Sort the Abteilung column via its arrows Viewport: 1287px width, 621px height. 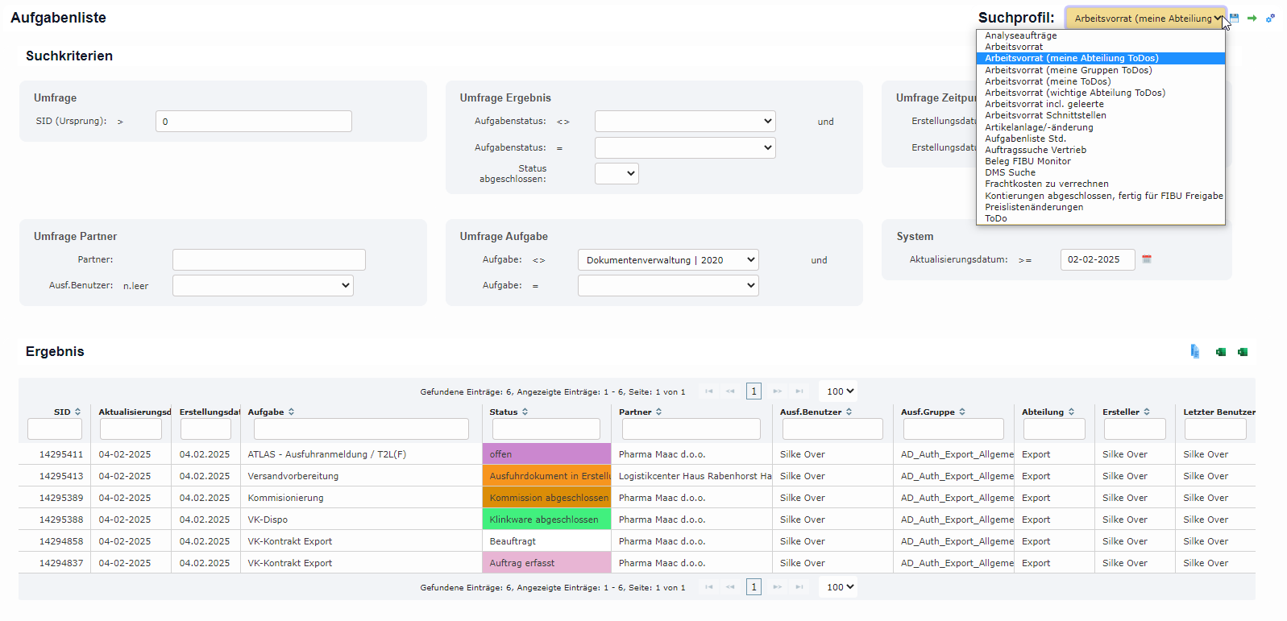pos(1071,412)
